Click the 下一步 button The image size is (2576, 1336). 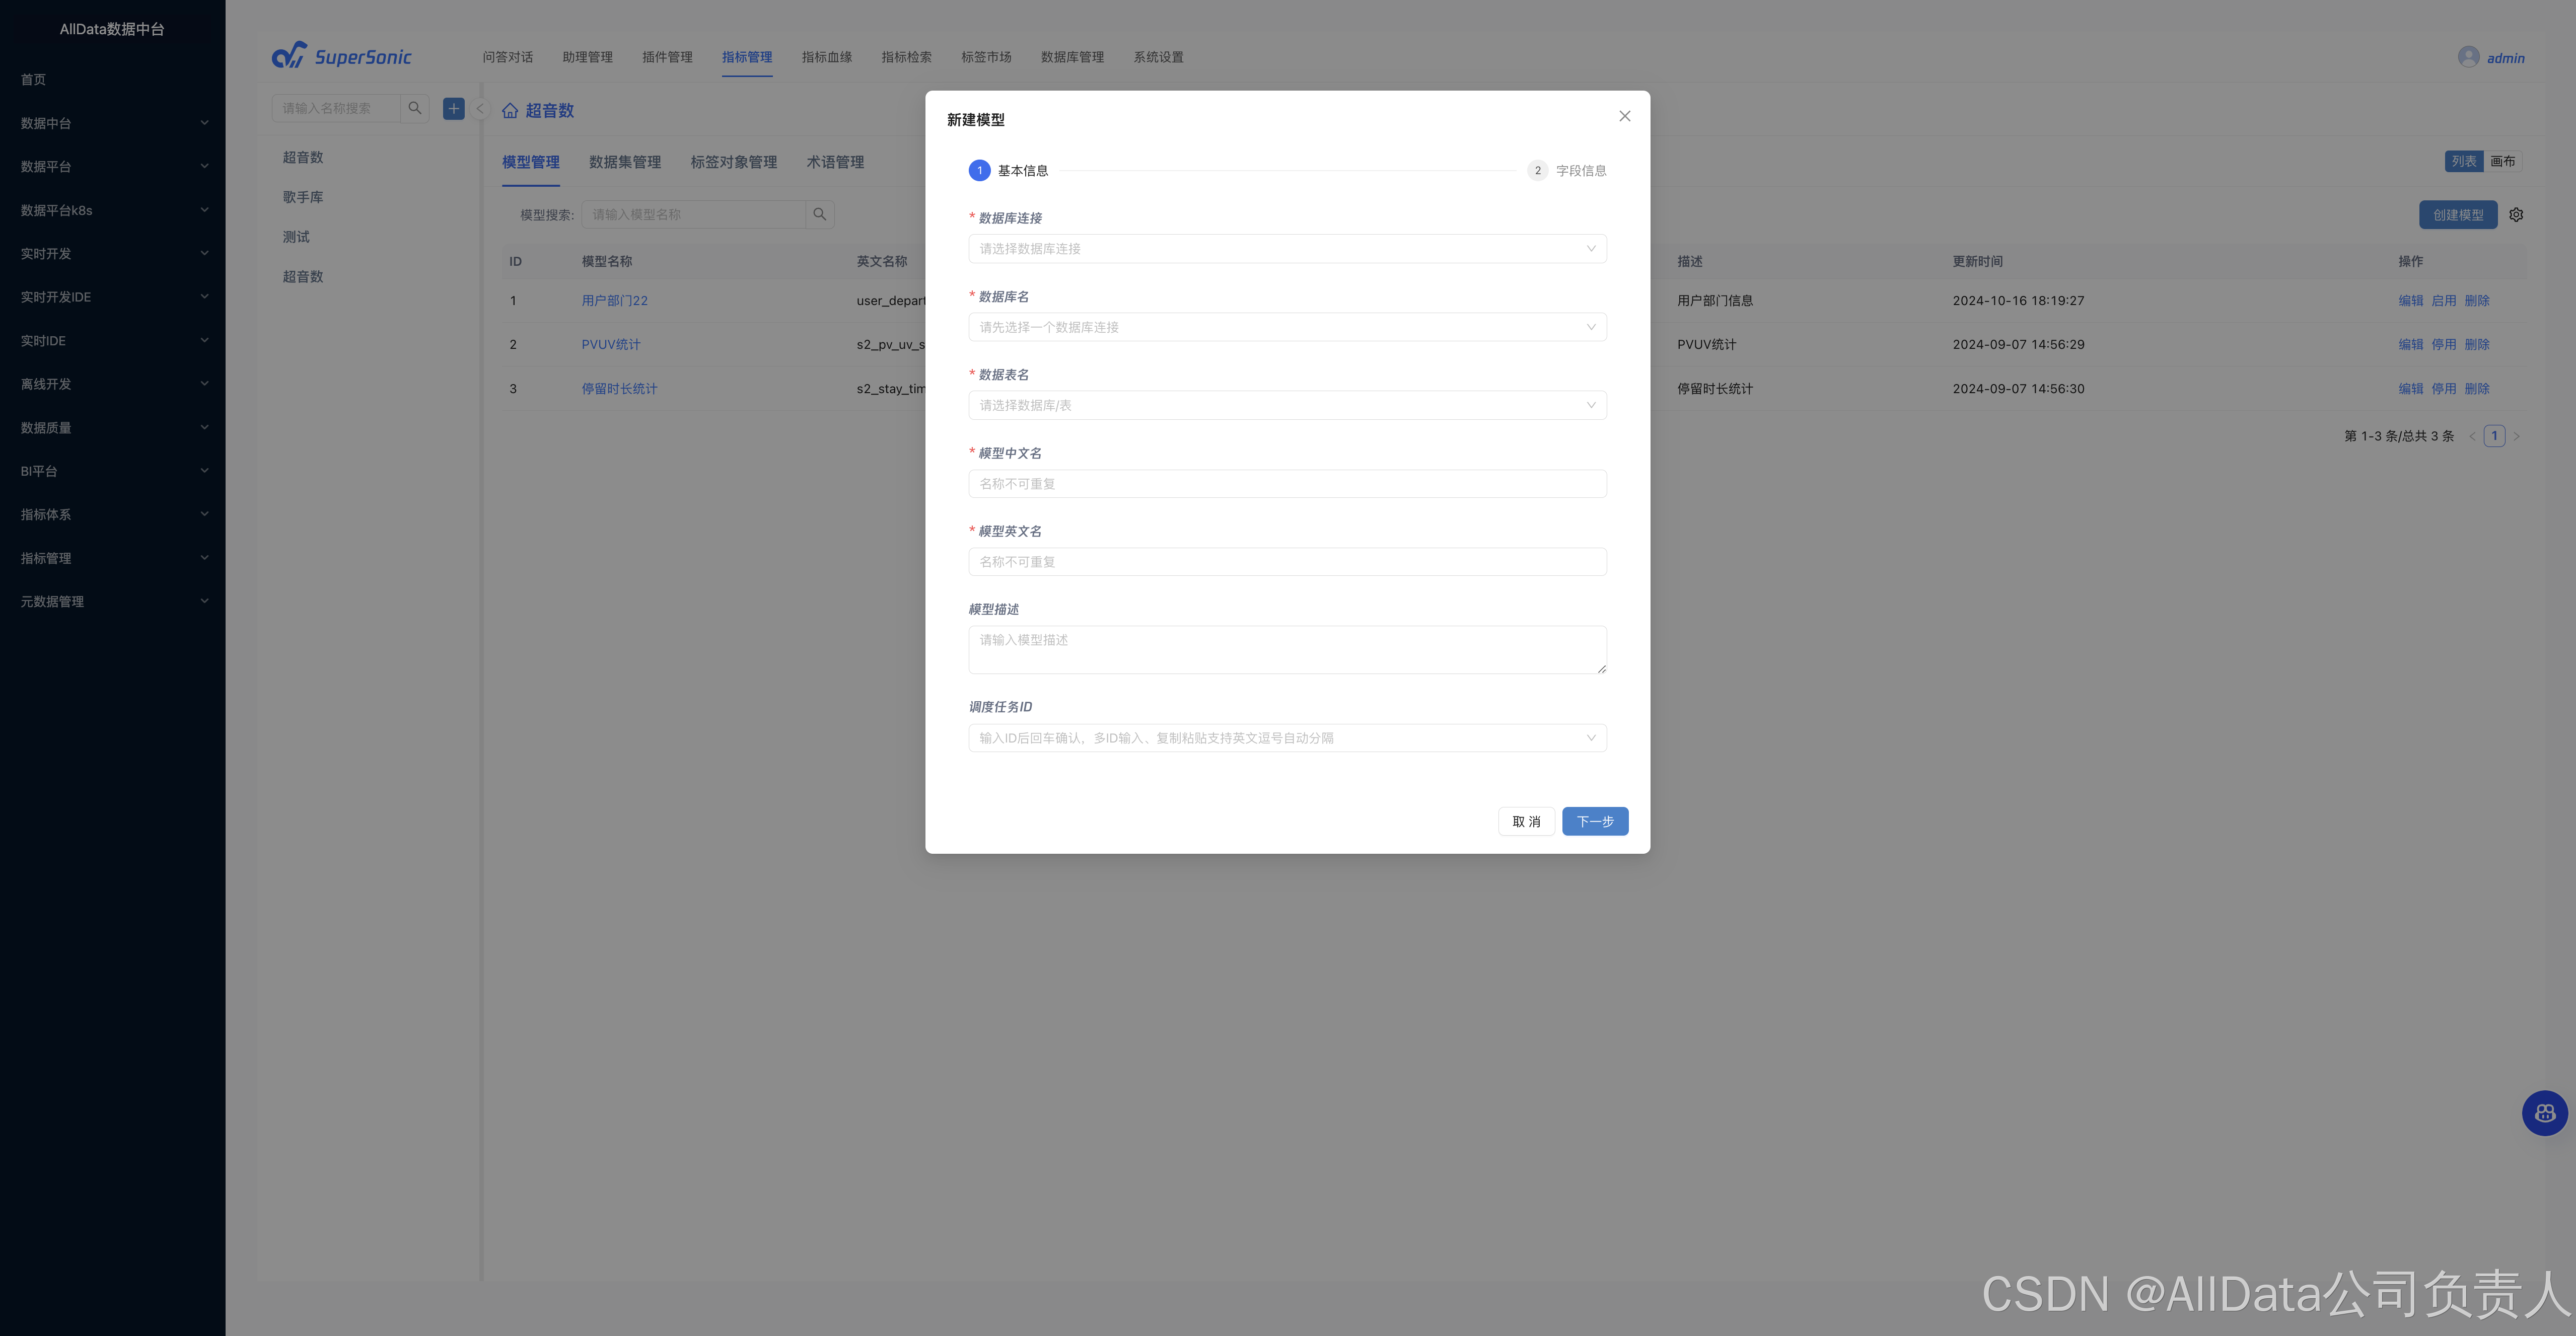click(x=1594, y=821)
